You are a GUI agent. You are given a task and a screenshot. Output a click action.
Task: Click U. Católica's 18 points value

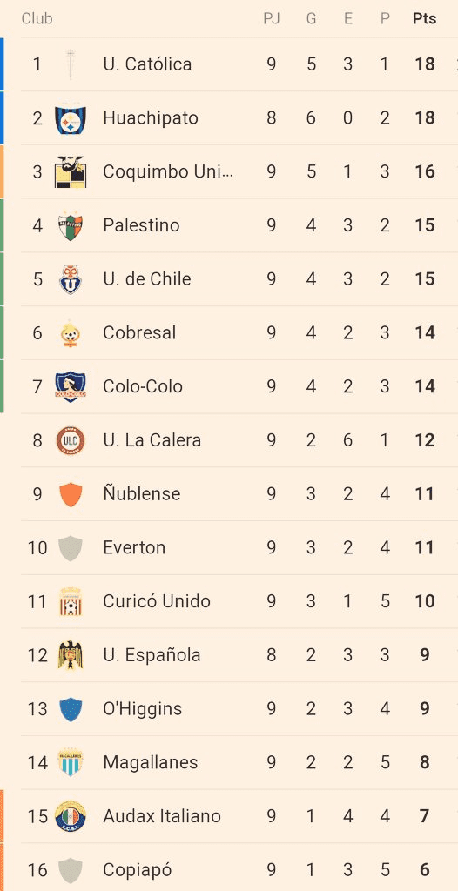coord(425,64)
